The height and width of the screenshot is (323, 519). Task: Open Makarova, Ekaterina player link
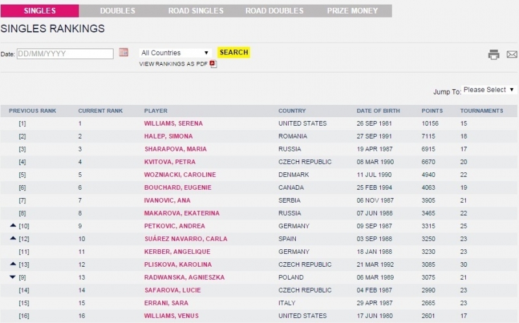click(182, 214)
